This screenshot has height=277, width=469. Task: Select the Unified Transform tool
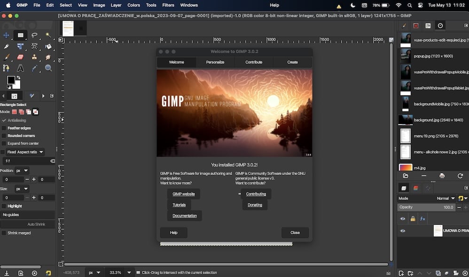point(20,47)
